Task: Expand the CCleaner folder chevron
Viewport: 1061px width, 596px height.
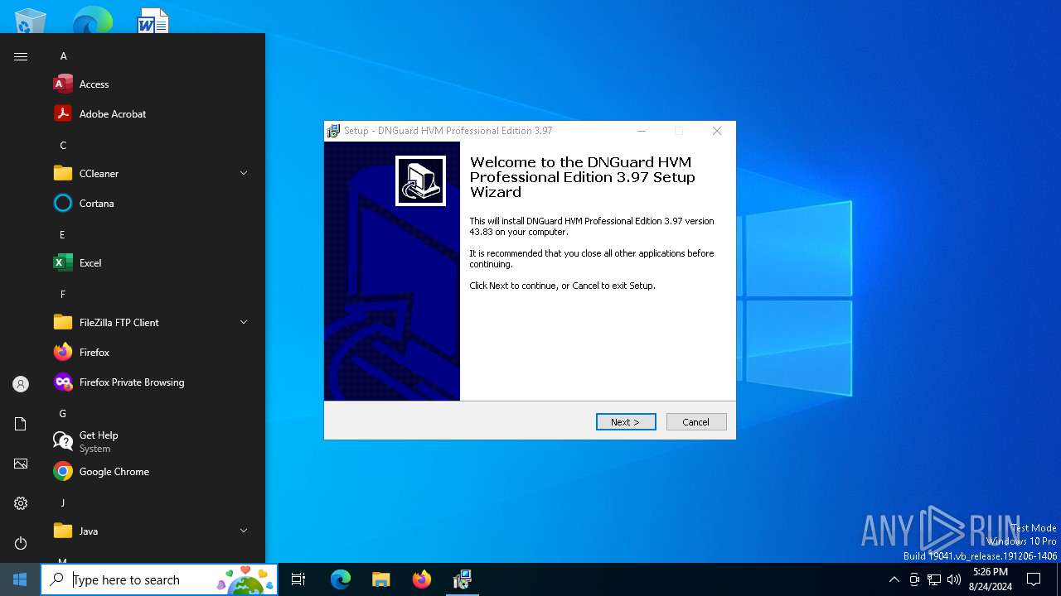Action: pos(244,173)
